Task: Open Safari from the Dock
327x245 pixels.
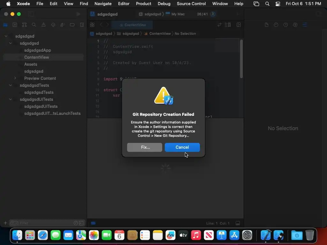Action: click(43, 235)
